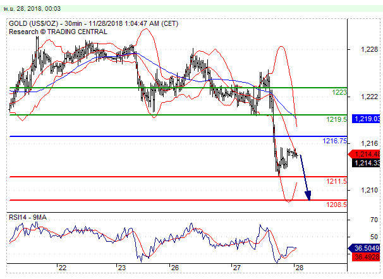Click the red 1208.5 support label
This screenshot has height=279, width=383.
[x=337, y=205]
